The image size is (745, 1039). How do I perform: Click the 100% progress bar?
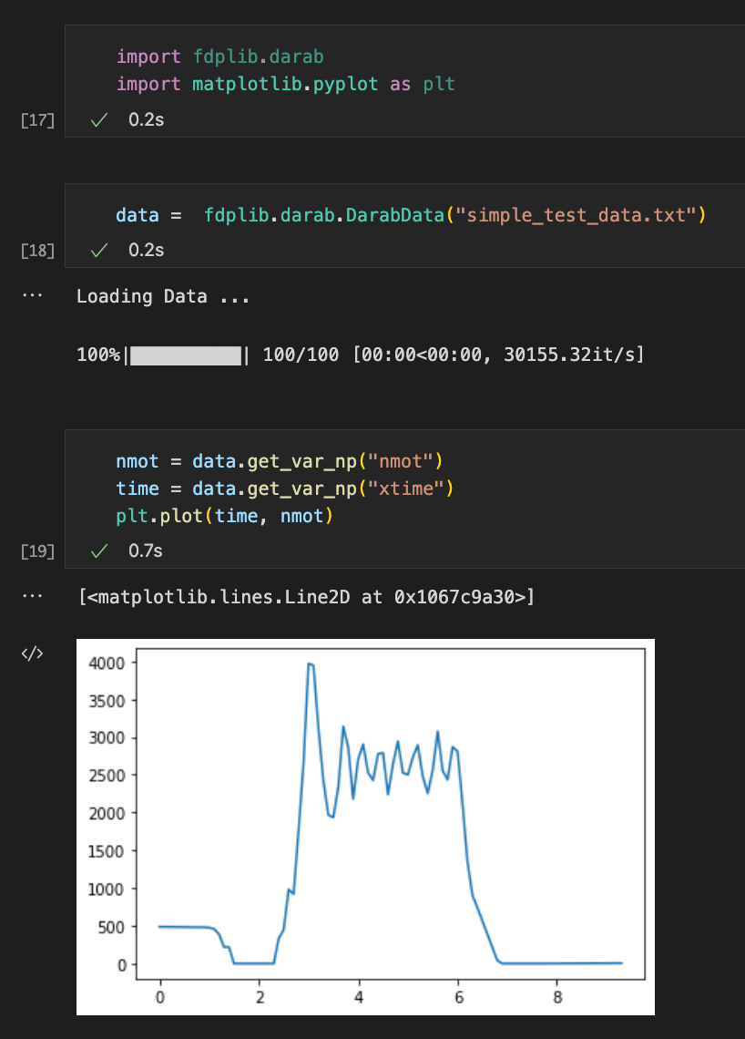186,354
